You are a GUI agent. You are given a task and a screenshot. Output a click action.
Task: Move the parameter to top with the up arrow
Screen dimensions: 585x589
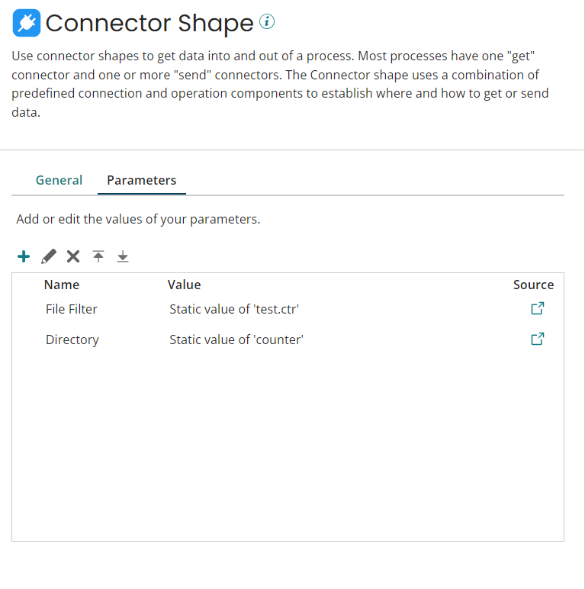coord(98,256)
